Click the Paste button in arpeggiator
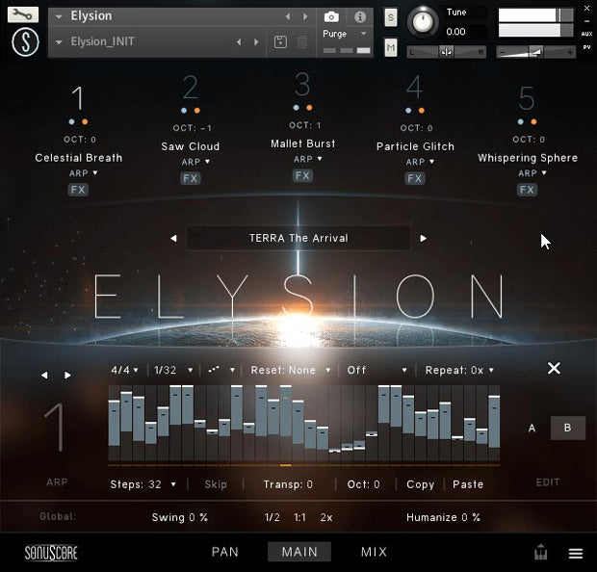The height and width of the screenshot is (572, 597). coord(468,484)
